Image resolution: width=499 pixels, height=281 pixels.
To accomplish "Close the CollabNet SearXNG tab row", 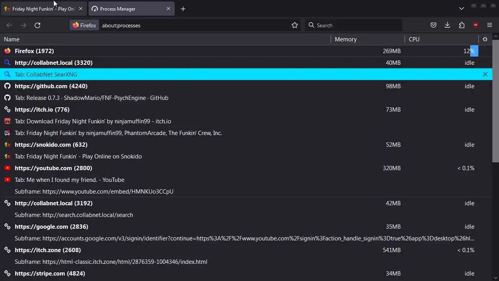I will point(485,74).
